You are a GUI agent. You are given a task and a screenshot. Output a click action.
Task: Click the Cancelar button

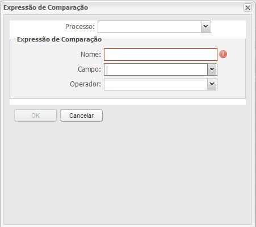(x=81, y=115)
